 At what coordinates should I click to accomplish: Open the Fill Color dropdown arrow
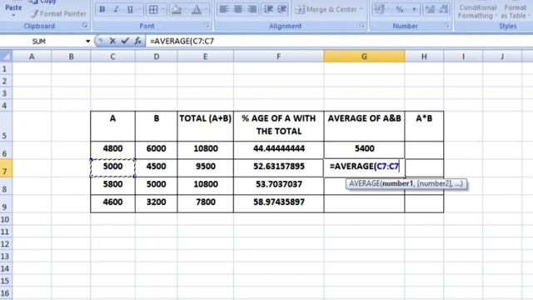click(186, 9)
